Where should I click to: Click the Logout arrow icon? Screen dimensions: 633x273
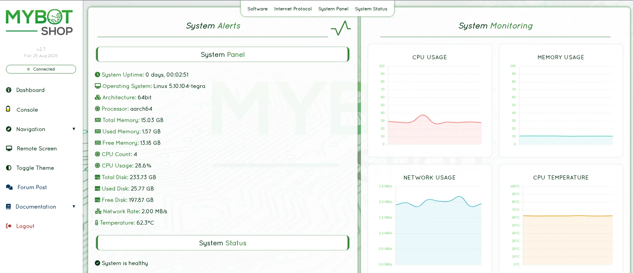coord(9,226)
